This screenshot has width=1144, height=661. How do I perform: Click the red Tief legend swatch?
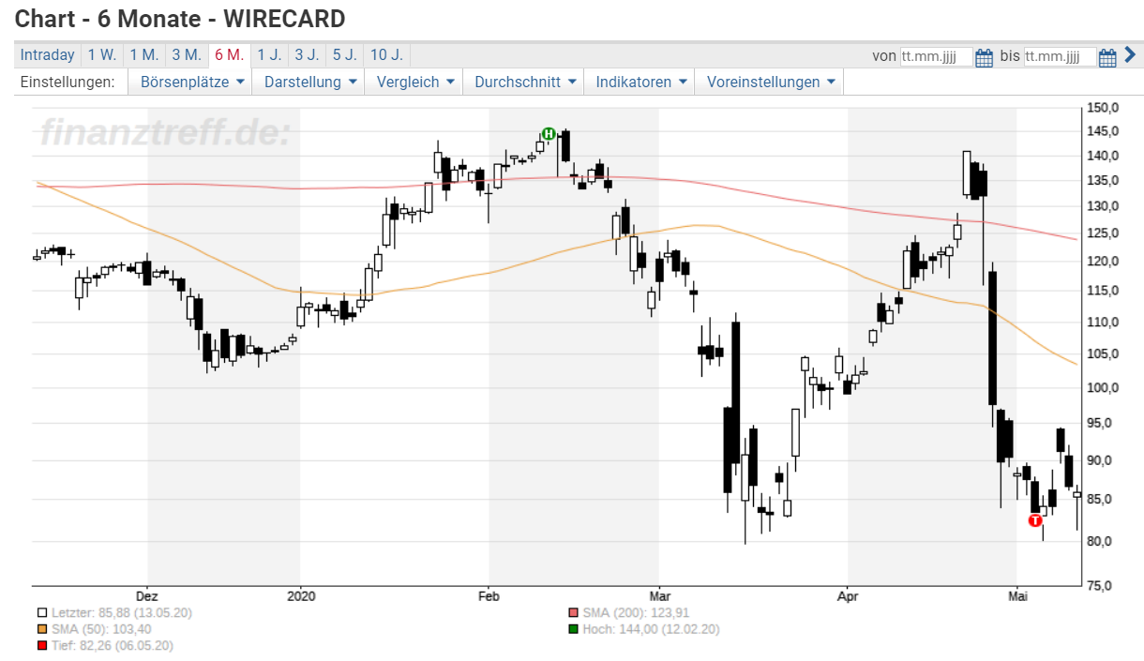pos(42,646)
